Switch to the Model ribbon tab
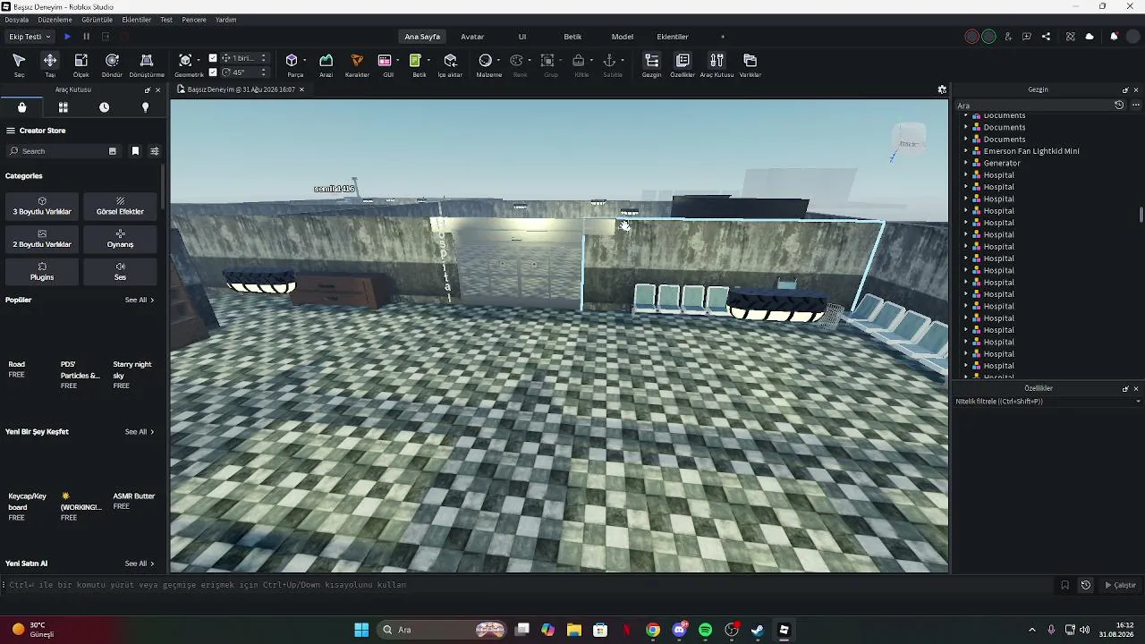1145x644 pixels. click(623, 37)
